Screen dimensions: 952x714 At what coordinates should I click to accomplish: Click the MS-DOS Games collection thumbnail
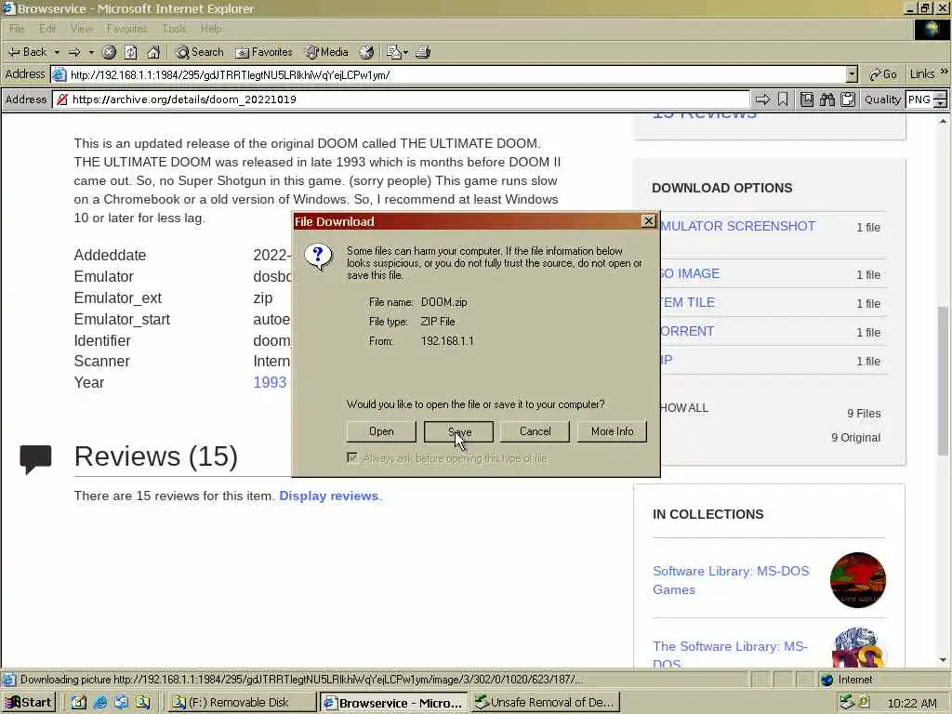pos(858,580)
